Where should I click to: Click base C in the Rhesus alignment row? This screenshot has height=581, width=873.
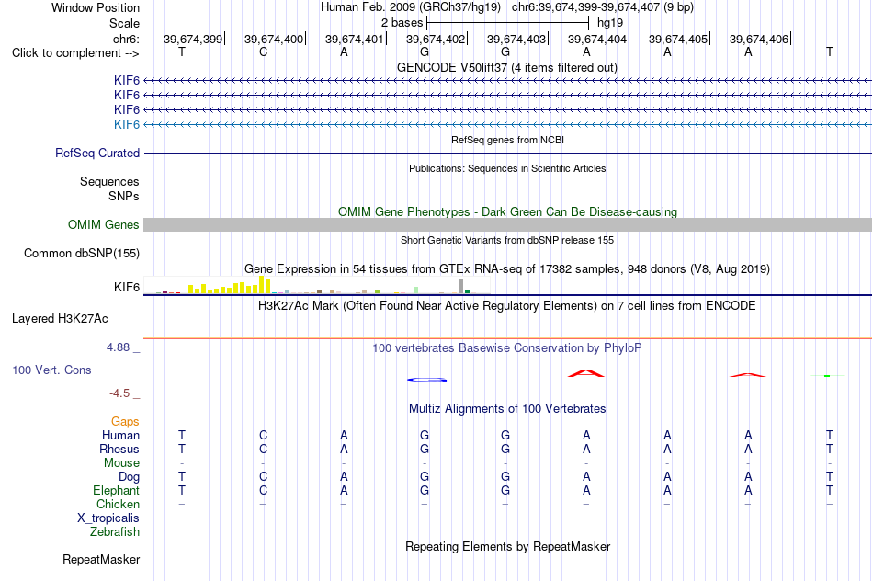click(x=264, y=449)
